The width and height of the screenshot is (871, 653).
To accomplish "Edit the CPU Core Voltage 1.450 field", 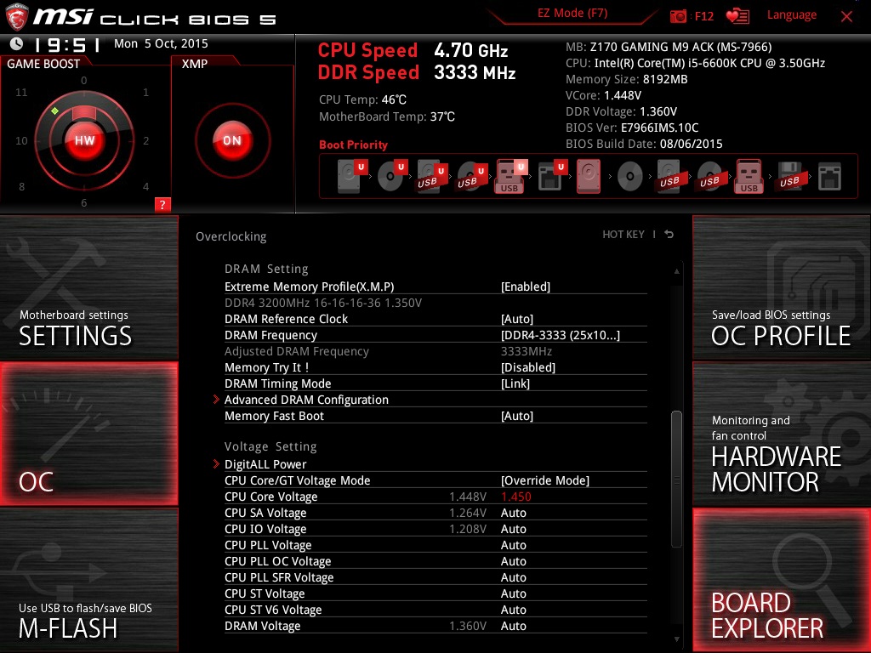I will [x=516, y=497].
